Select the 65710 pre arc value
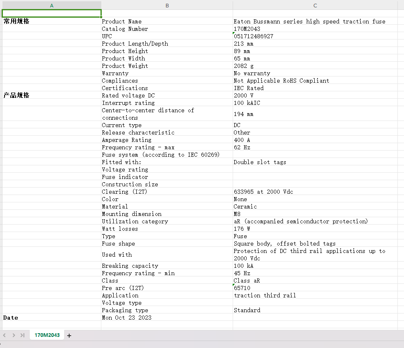The height and width of the screenshot is (348, 404). pyautogui.click(x=315, y=288)
